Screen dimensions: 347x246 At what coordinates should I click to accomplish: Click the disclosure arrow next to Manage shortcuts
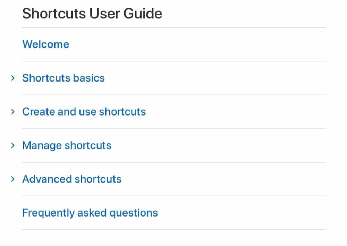click(13, 145)
